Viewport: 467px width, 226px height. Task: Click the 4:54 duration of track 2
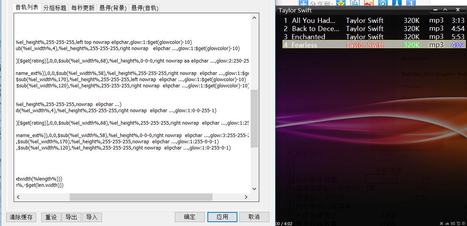pyautogui.click(x=458, y=29)
